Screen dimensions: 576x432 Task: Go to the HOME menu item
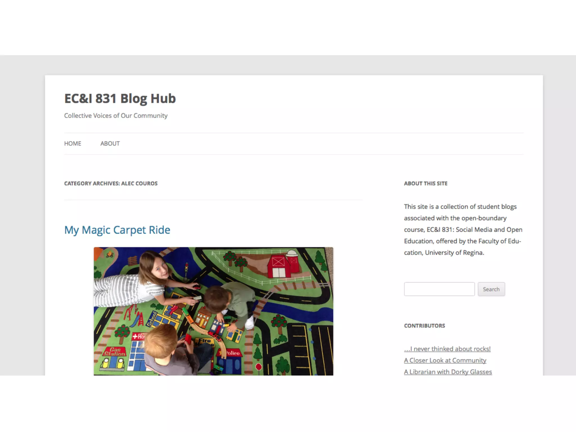(x=73, y=143)
